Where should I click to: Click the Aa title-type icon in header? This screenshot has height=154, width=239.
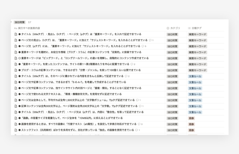(x=16, y=28)
